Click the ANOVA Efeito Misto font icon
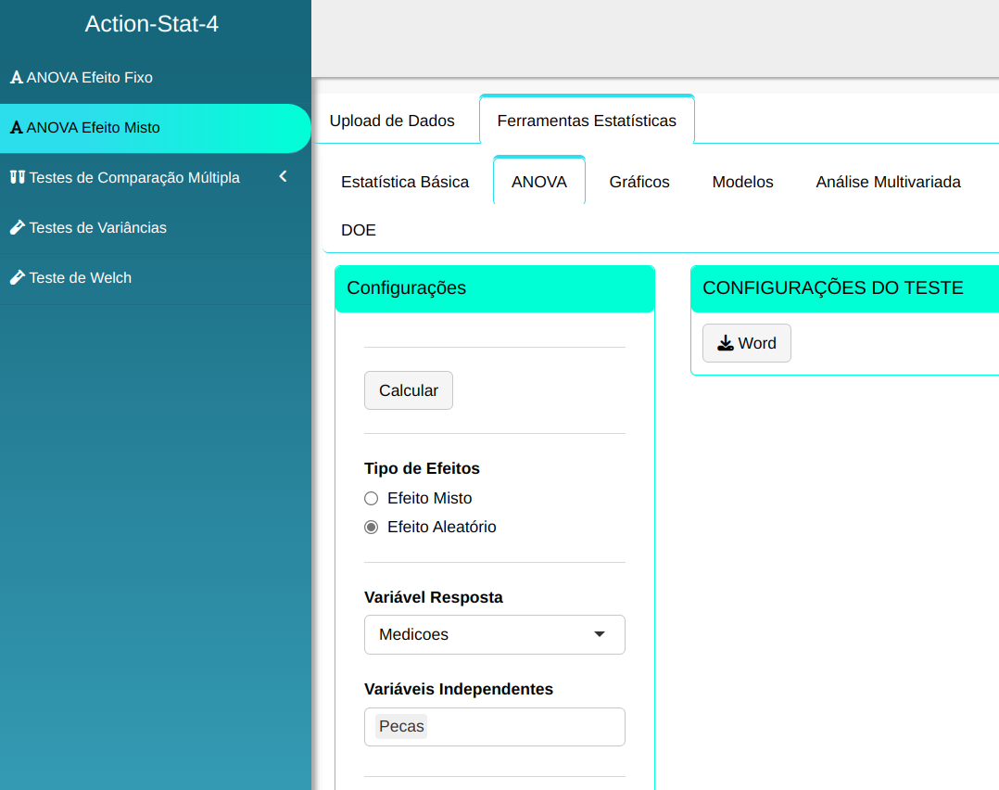The image size is (999, 790). 16,128
